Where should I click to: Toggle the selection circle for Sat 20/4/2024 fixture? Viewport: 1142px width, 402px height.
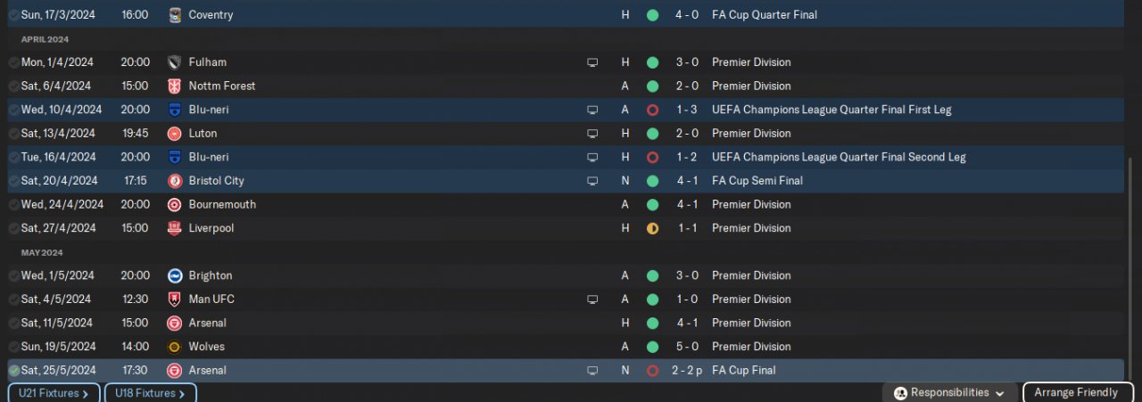pos(14,181)
